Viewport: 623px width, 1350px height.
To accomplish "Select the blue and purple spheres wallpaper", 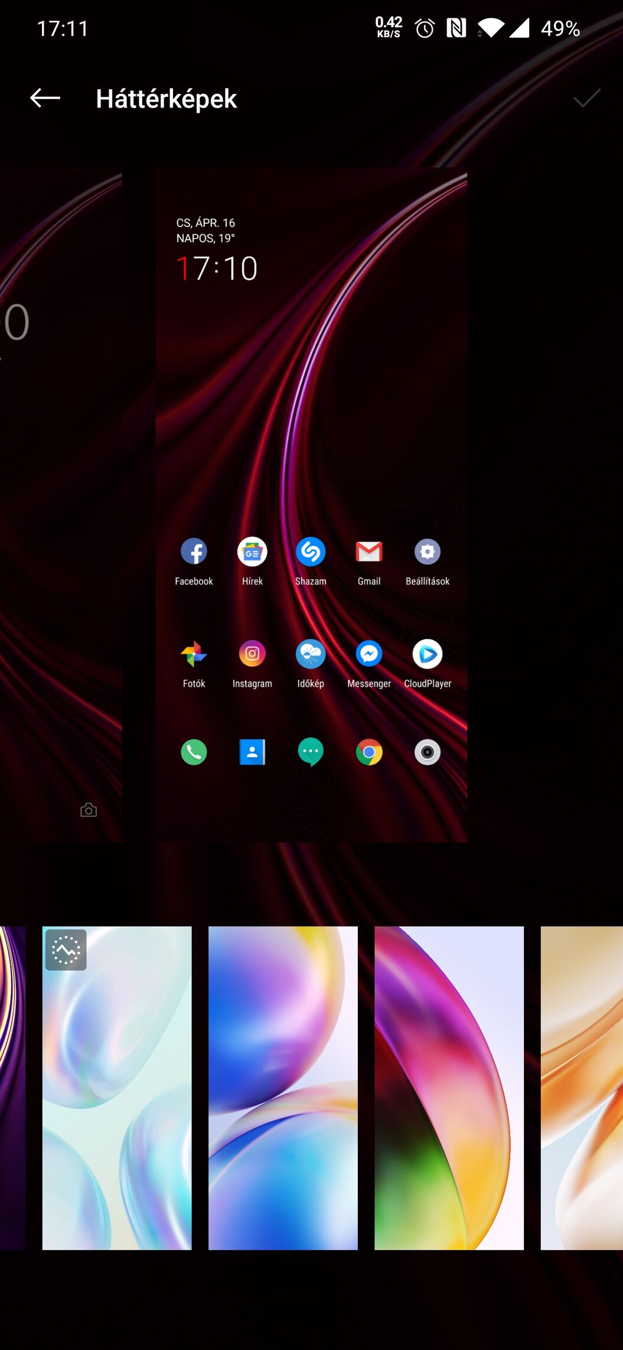I will point(283,1088).
